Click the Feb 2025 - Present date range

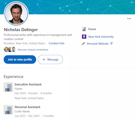coord(26,93)
